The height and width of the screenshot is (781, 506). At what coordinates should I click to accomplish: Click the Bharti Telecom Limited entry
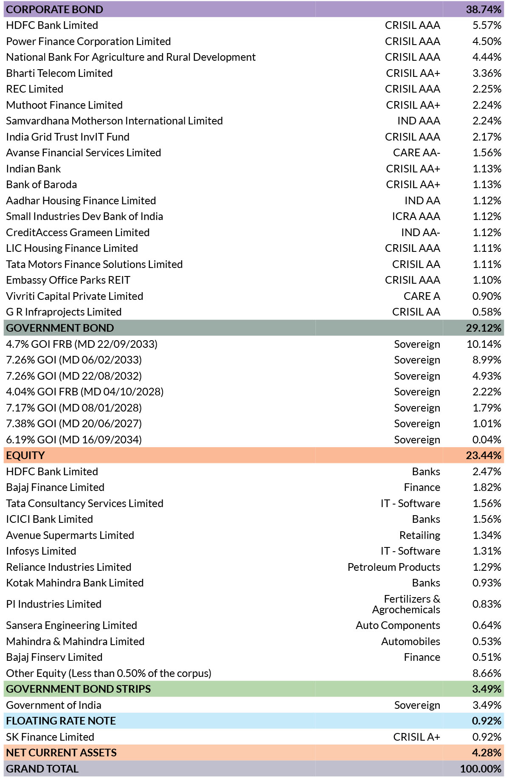point(59,73)
